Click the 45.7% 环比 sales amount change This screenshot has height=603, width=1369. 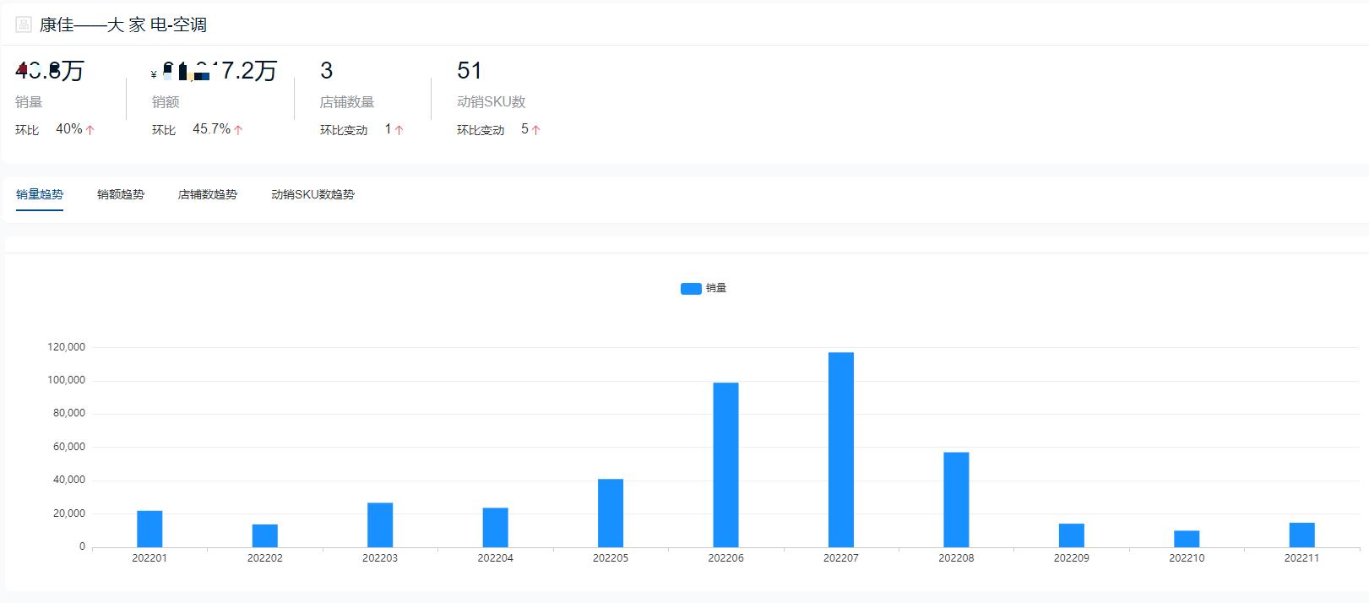[211, 129]
